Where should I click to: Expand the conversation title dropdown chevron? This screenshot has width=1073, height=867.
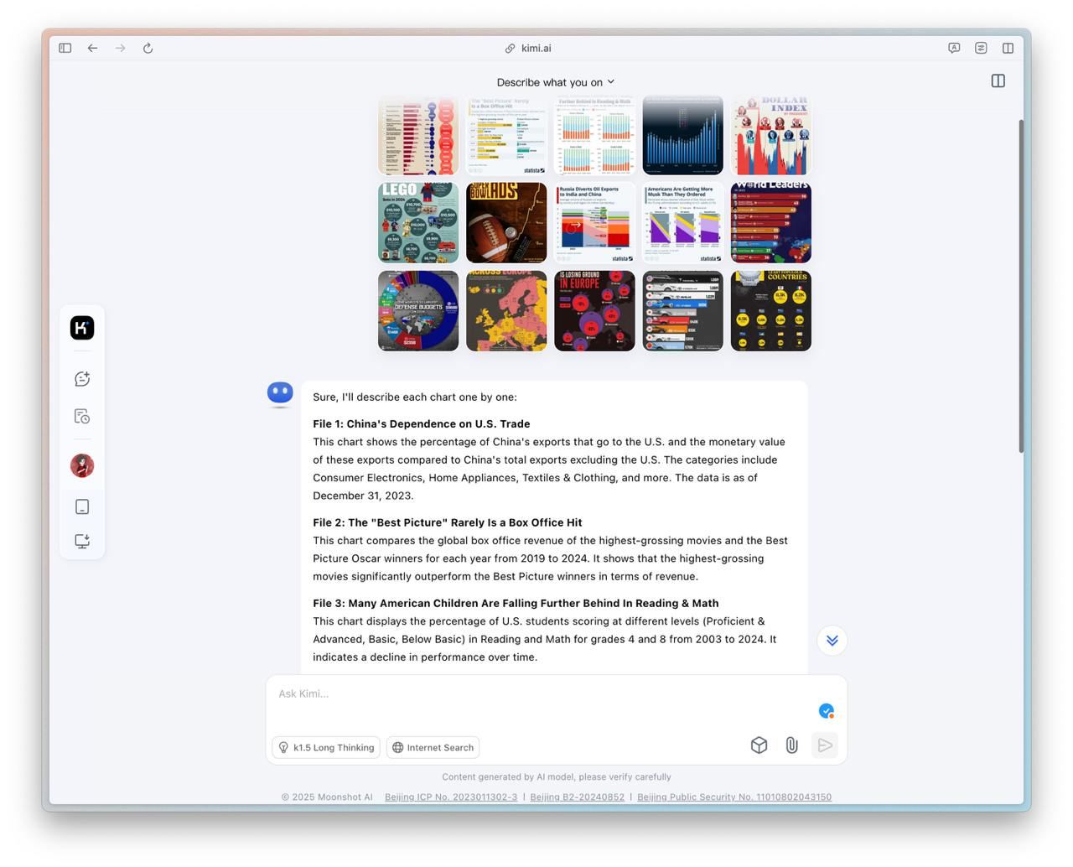pos(611,82)
